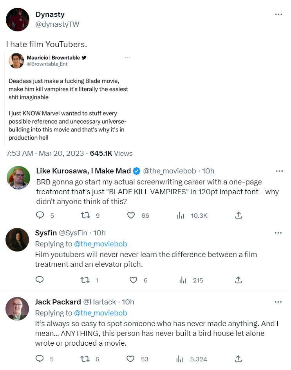This screenshot has height=370, width=291.
Task: Open @the_moviebob link in Sysfin's reply
Action: 101,244
